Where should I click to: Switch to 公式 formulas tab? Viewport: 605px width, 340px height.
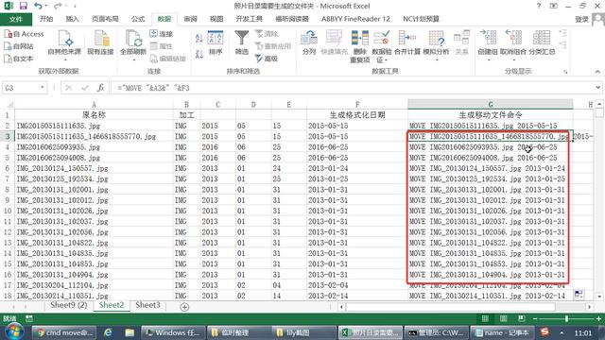click(138, 19)
